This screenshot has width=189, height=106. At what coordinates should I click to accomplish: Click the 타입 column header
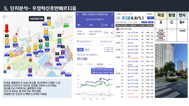(x=142, y=26)
